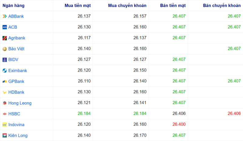Select the Bán chuyển khoản column header

pos(222,5)
